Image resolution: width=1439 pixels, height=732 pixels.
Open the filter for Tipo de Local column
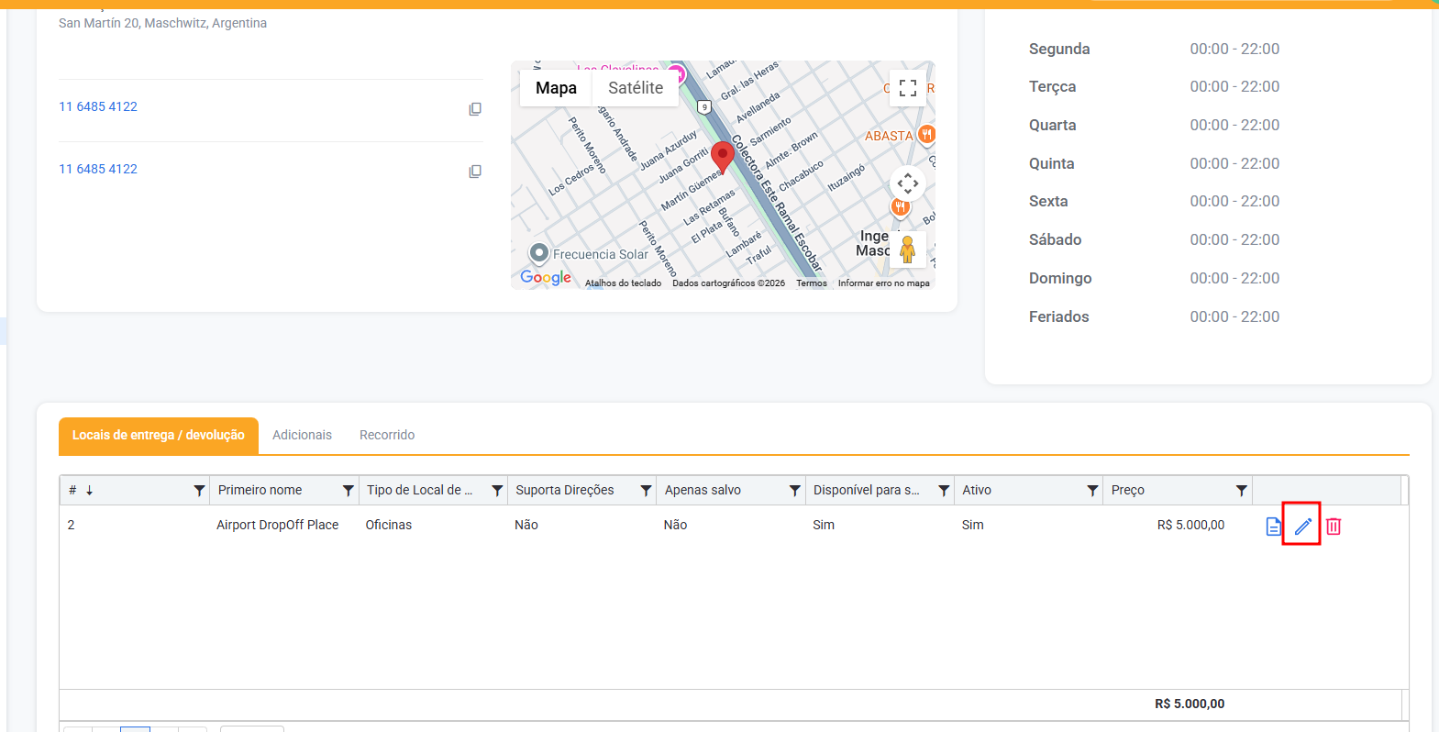click(x=497, y=491)
